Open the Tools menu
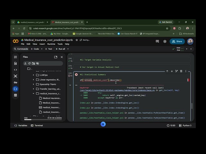 [60, 44]
